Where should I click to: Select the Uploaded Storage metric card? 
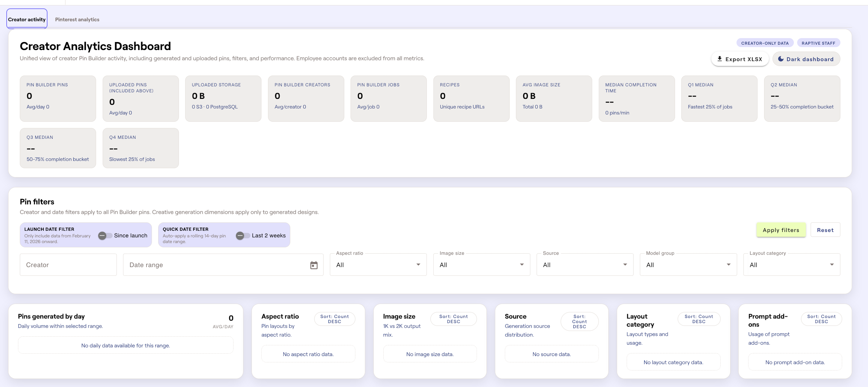pos(223,99)
